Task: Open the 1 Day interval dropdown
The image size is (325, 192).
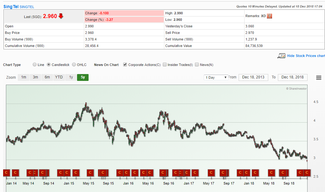Action: (x=216, y=77)
